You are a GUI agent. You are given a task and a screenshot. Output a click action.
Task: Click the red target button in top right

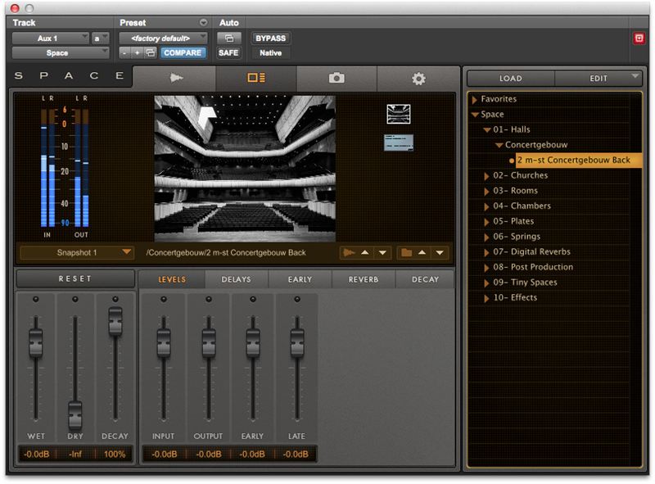tap(639, 38)
